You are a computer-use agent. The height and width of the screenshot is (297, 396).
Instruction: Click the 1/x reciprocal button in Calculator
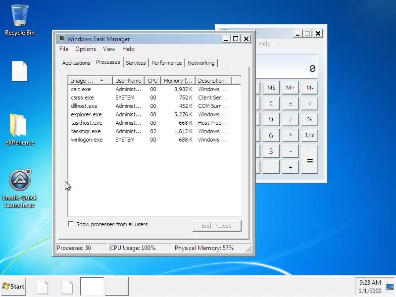(310, 135)
